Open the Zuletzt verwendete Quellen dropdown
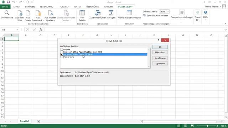The height and width of the screenshot is (128, 228). coord(66,16)
